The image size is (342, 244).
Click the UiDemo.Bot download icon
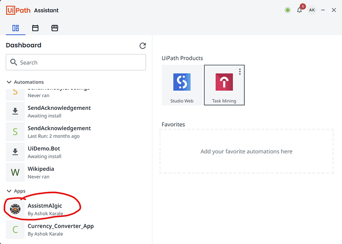point(15,152)
